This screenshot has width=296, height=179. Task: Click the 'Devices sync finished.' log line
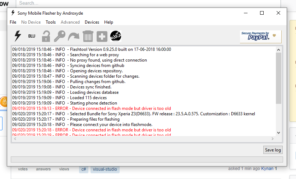[x=62, y=87]
